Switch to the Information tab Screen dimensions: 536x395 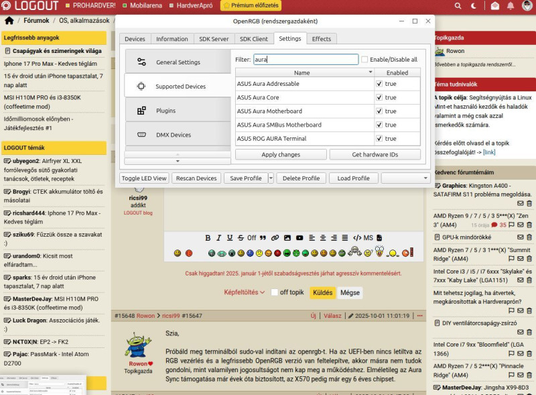point(172,39)
